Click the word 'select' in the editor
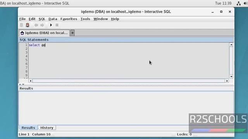 [34, 45]
